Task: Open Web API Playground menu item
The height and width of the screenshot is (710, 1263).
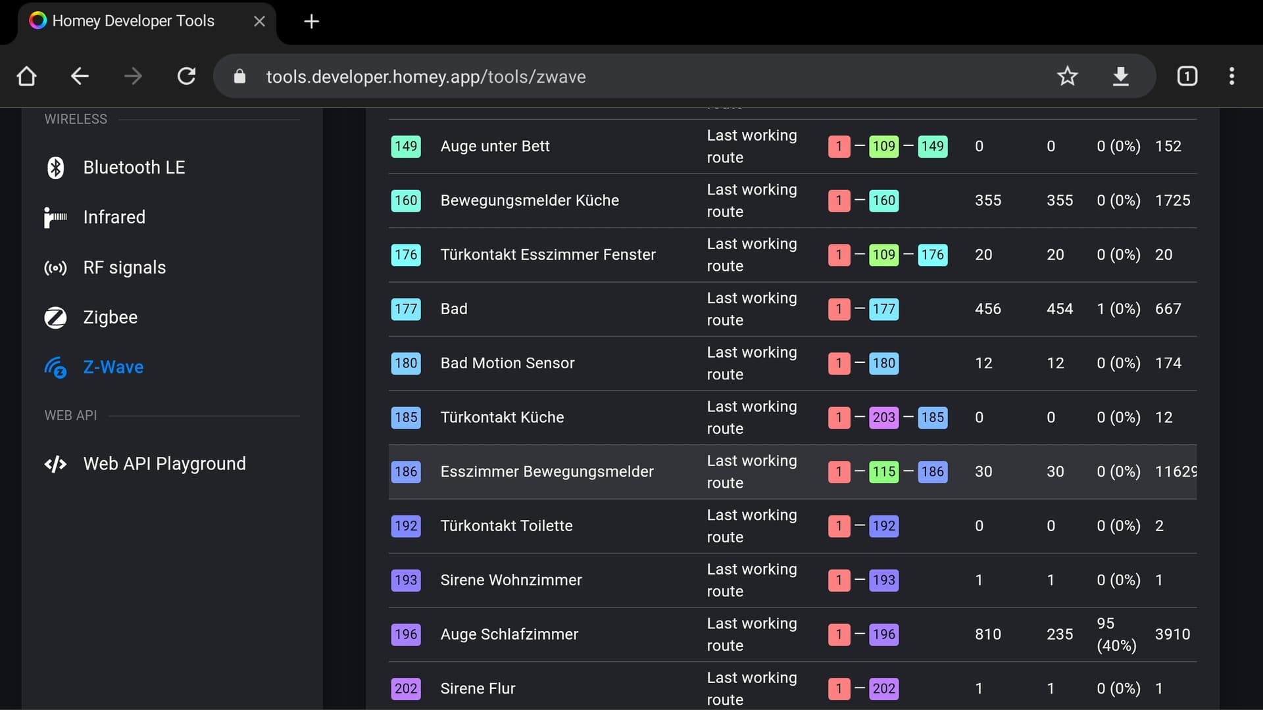Action: (164, 464)
